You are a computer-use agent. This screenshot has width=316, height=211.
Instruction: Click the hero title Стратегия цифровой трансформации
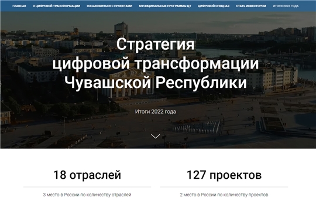pos(156,64)
